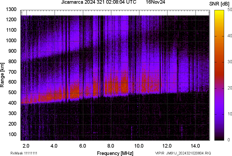Click the colorbar value 20
The image size is (232, 156).
point(230,88)
